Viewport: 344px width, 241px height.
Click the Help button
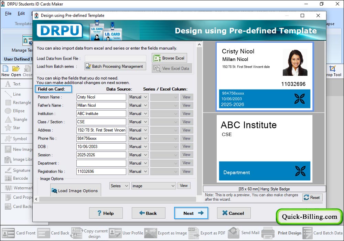pyautogui.click(x=106, y=213)
